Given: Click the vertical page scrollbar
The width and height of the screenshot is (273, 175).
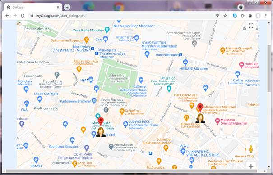Looking at the screenshot, I should pos(269,68).
